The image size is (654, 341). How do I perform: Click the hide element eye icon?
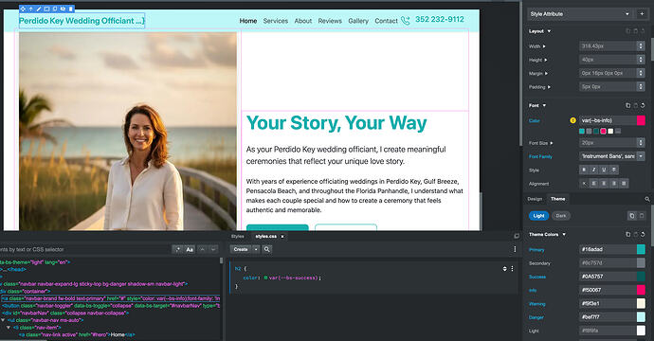pos(63,9)
